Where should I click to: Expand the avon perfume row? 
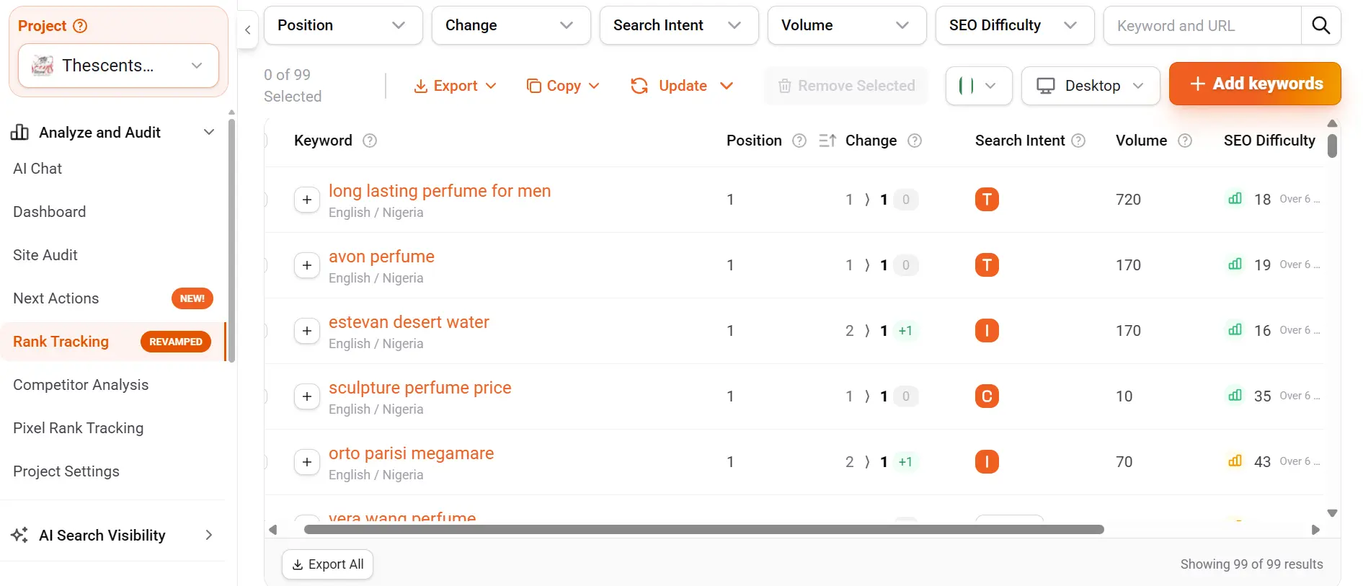[x=307, y=265]
